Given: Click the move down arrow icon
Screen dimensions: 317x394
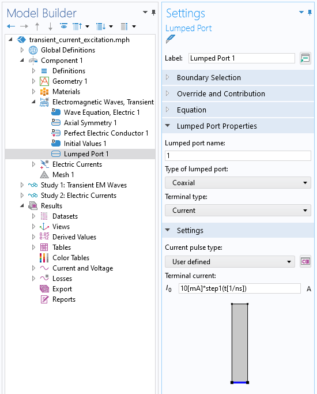Looking at the screenshot, I should 51,26.
